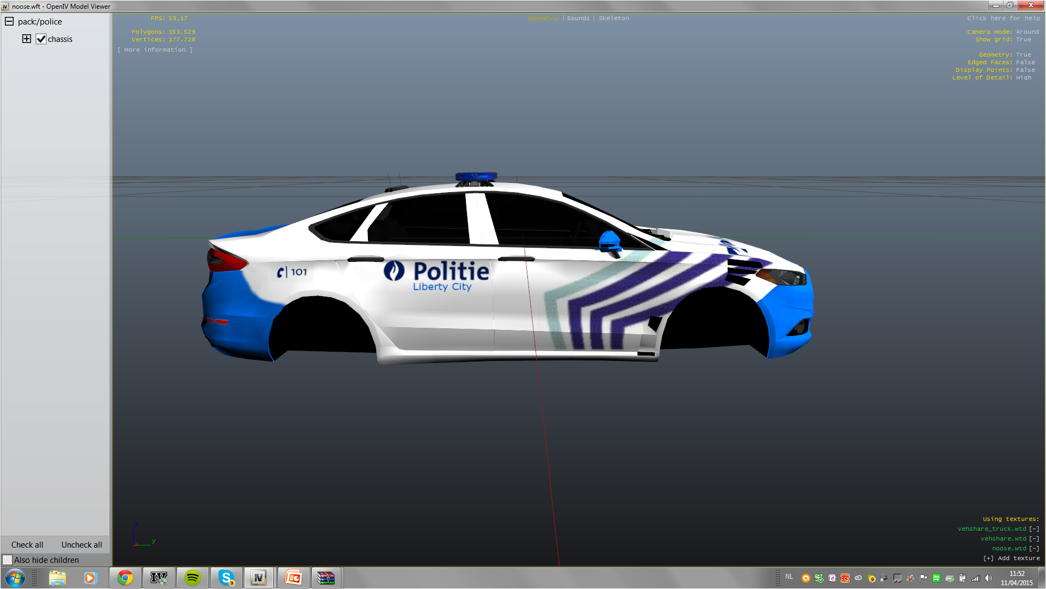Screen dimensions: 1046x589
Task: Select the vehshare_truck.wtd texture name
Action: coord(992,529)
